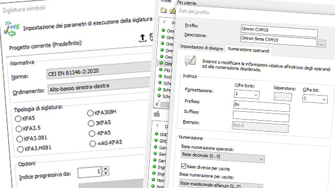Select the Pilz row in profile list
Image resolution: width=335 pixels, height=188 pixels.
click(166, 70)
